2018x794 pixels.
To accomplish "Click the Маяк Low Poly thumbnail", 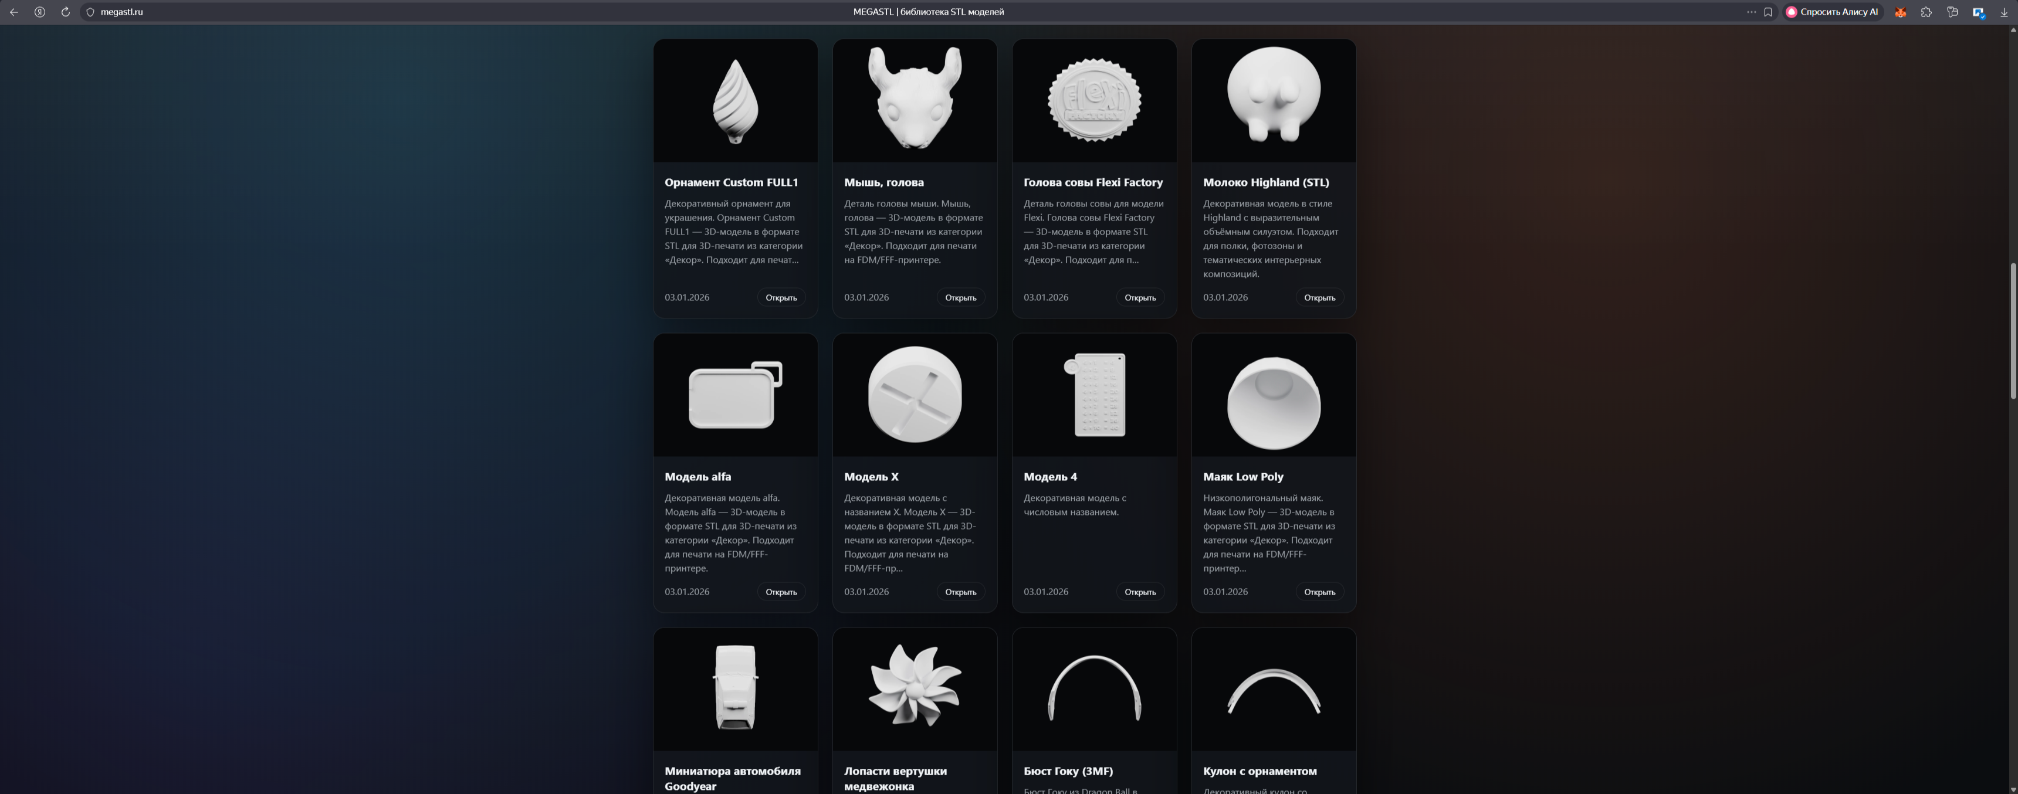I will coord(1274,395).
